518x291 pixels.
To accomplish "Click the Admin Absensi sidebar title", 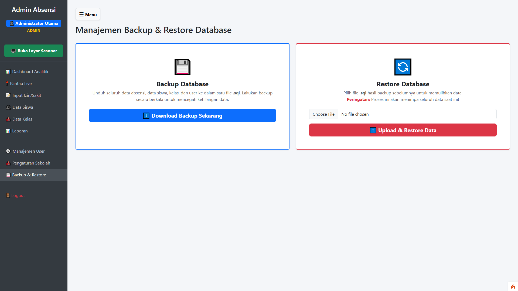I will [x=34, y=10].
